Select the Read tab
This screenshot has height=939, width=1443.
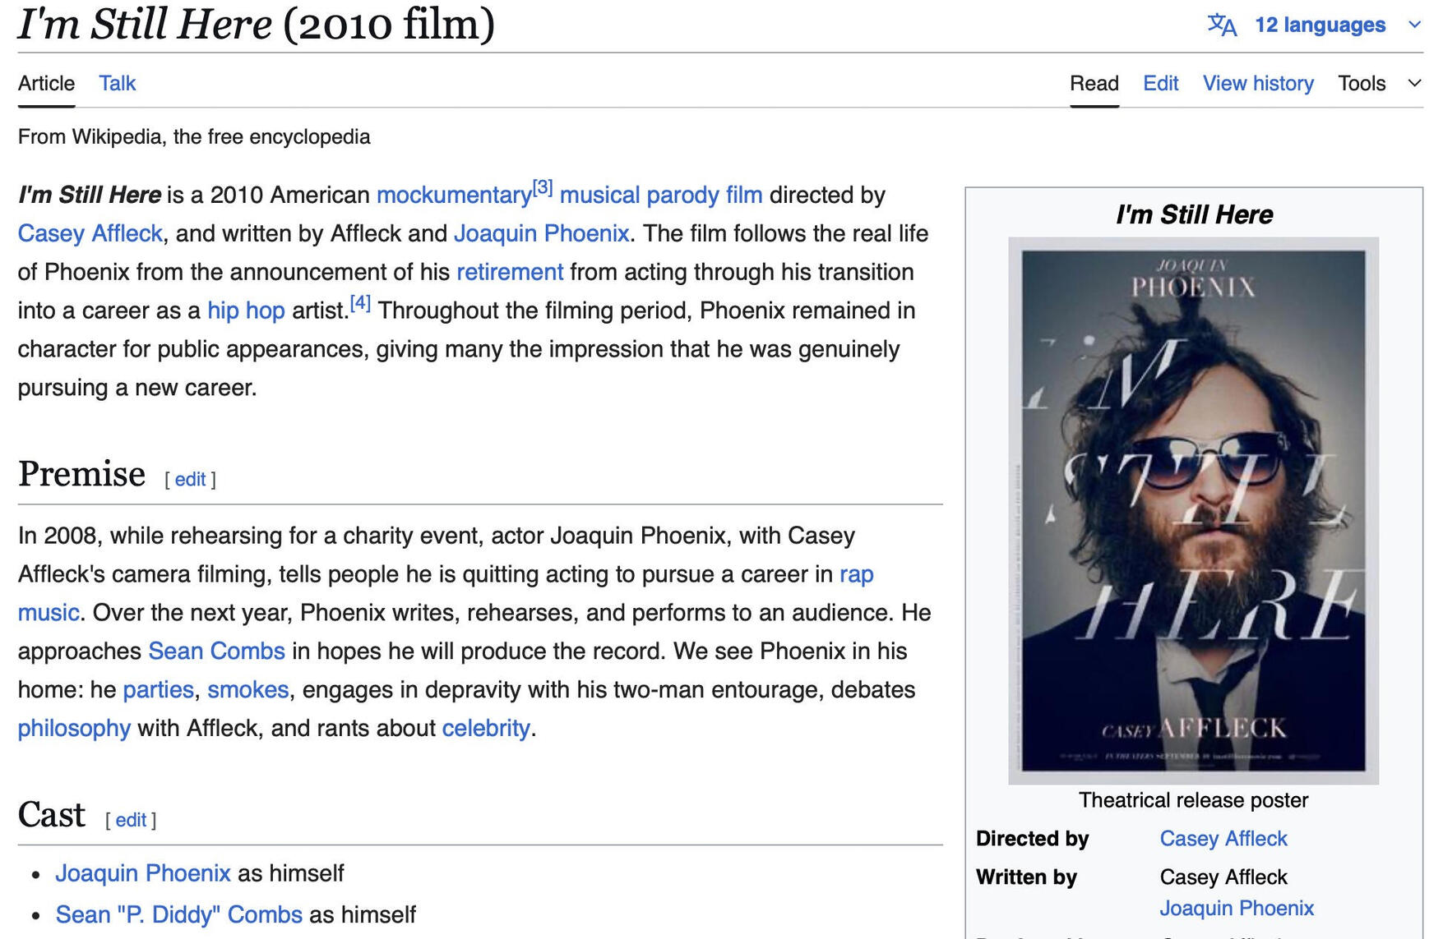[1094, 83]
